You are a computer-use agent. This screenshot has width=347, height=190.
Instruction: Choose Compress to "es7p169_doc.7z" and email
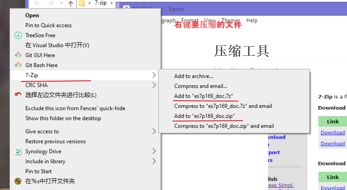pos(234,106)
